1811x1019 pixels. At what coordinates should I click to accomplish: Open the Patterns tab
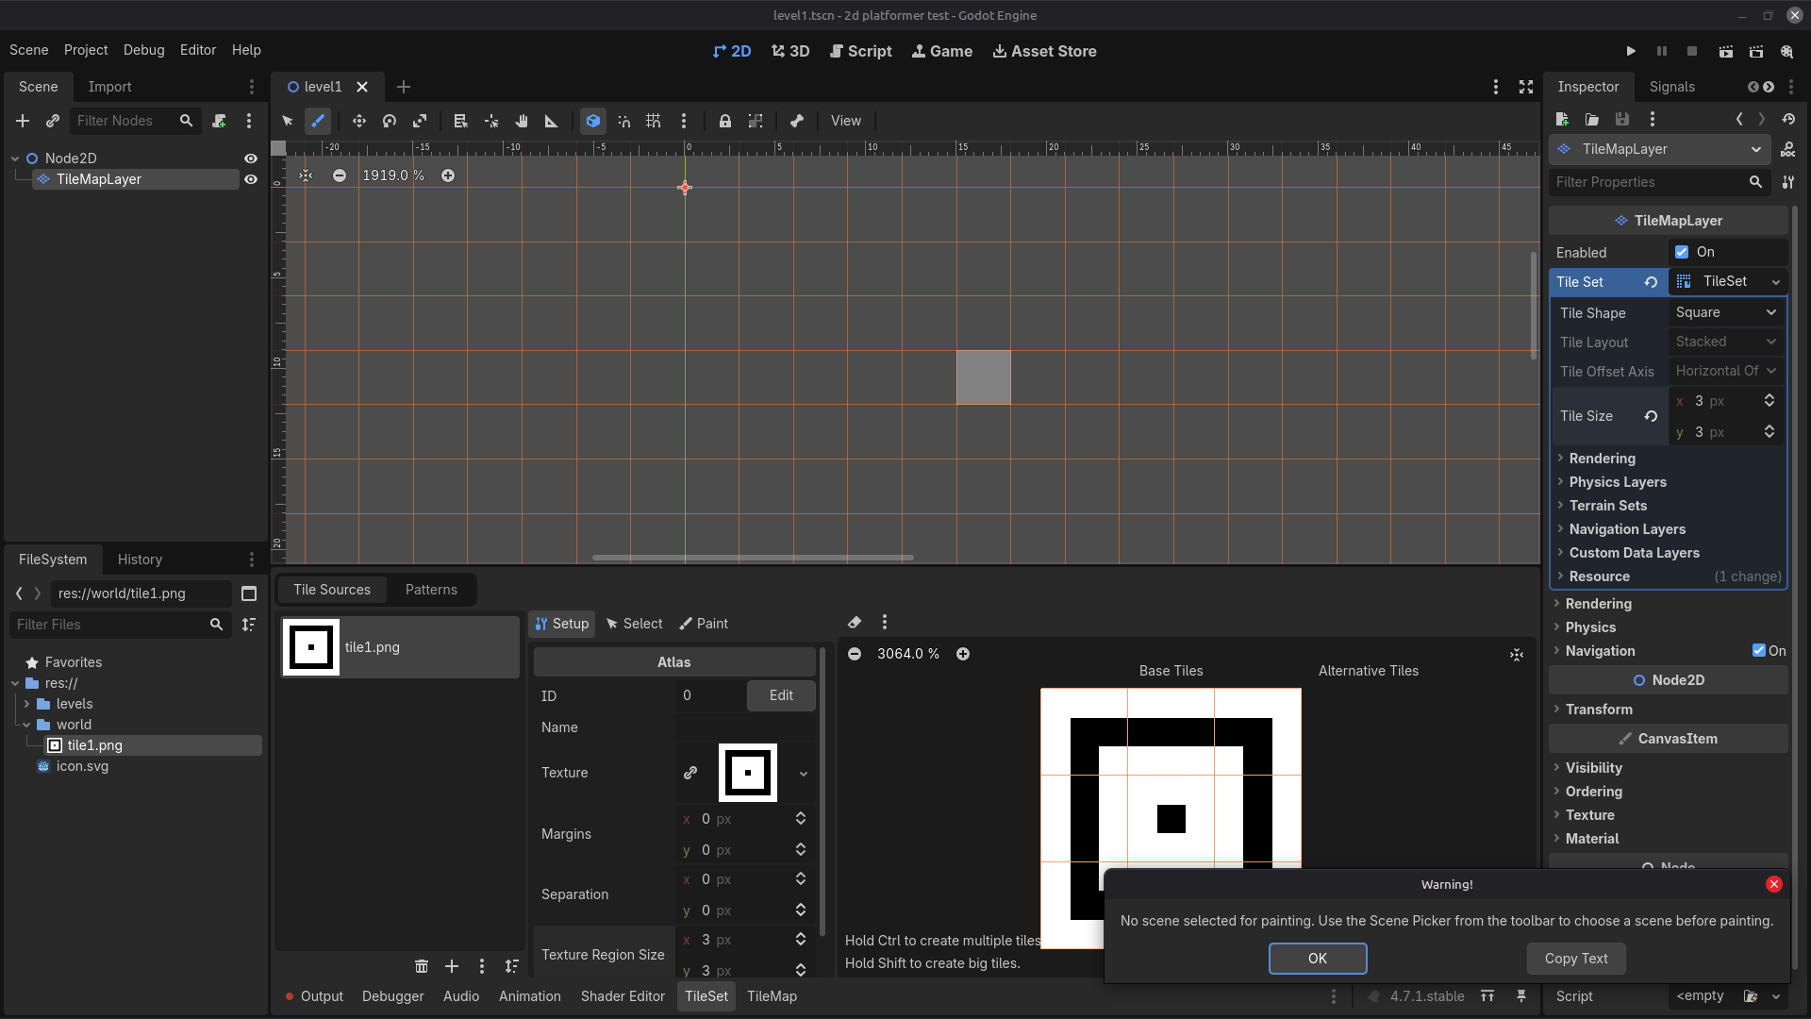point(431,590)
